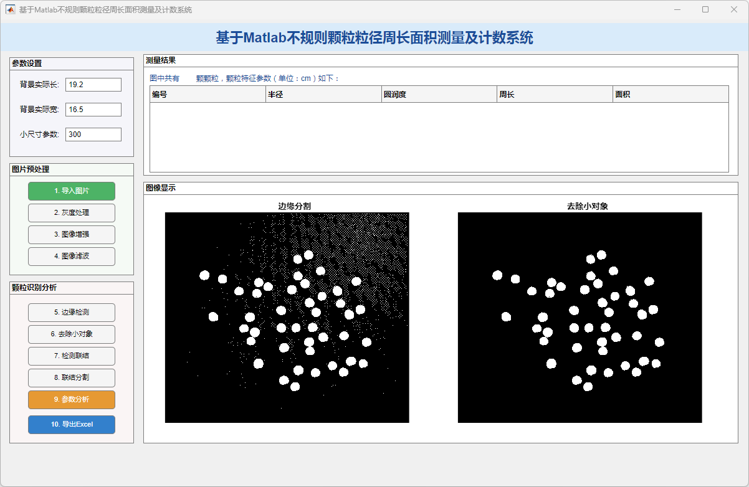Click the 1. 导入图片 button
749x487 pixels.
tap(72, 191)
